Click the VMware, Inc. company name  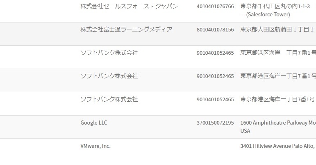95,146
